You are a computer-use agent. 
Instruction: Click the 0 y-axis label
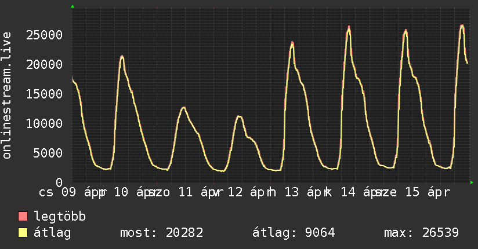[59, 182]
